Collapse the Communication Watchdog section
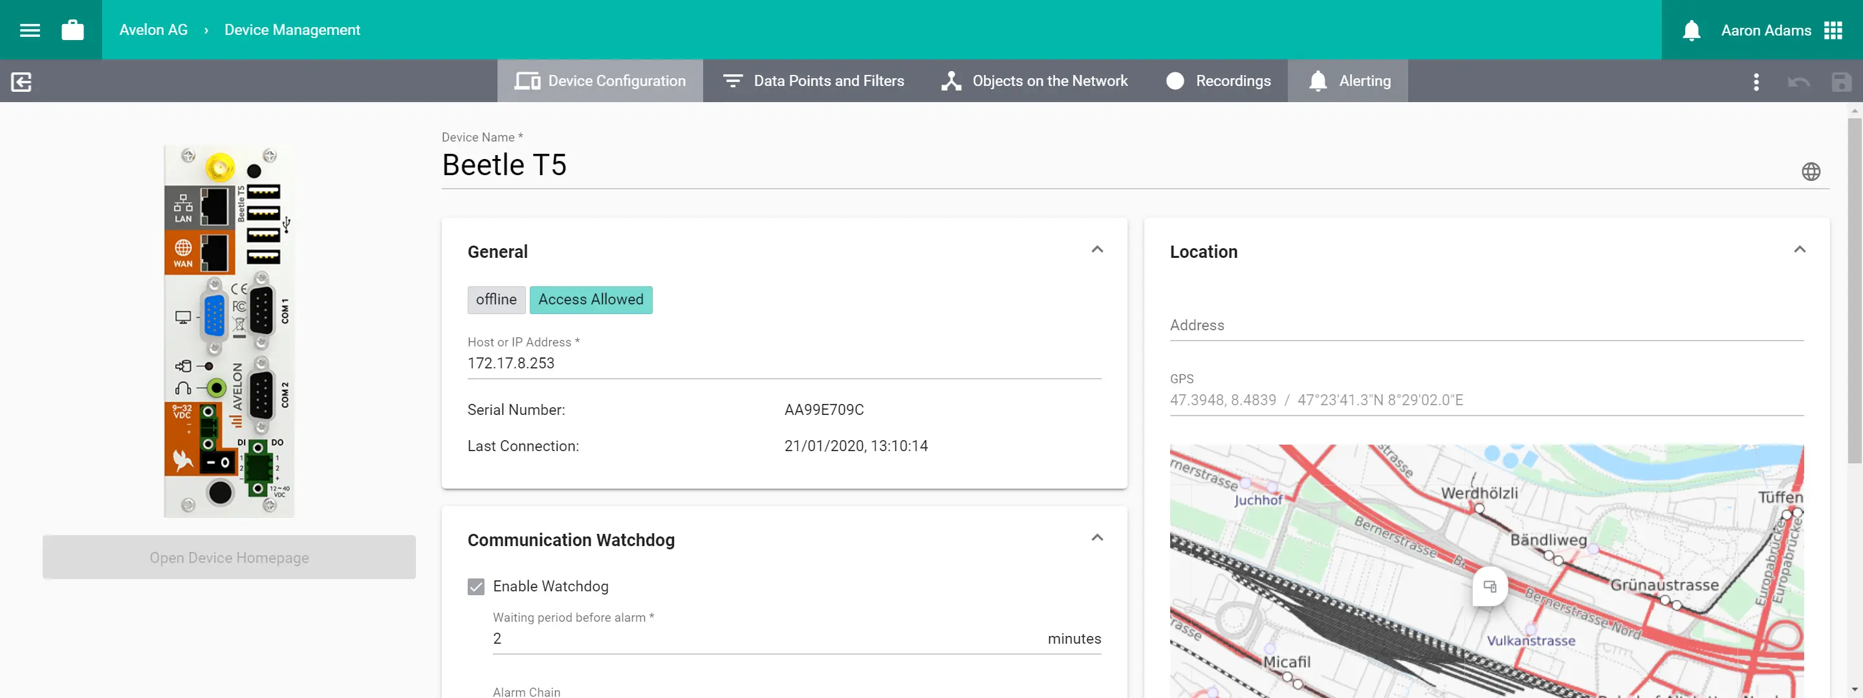This screenshot has height=698, width=1863. pyautogui.click(x=1096, y=538)
